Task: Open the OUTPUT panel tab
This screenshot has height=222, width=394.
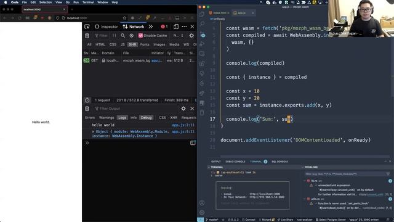Action: point(216,162)
